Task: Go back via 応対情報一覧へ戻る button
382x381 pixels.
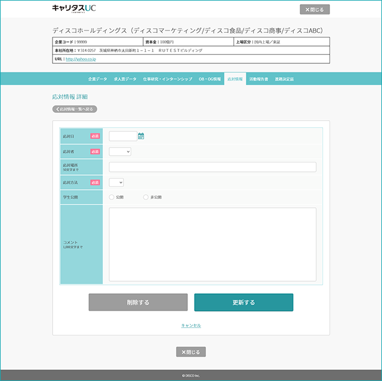Action: (75, 109)
